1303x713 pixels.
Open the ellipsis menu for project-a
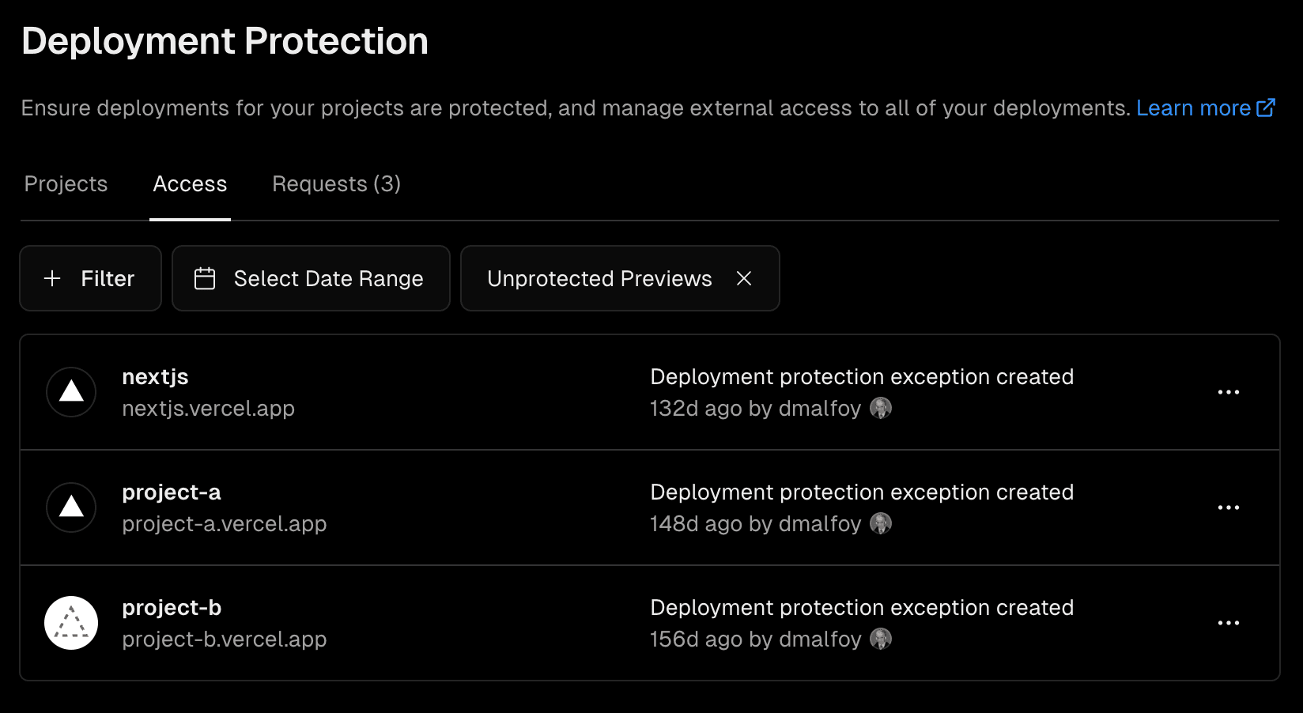click(1229, 507)
